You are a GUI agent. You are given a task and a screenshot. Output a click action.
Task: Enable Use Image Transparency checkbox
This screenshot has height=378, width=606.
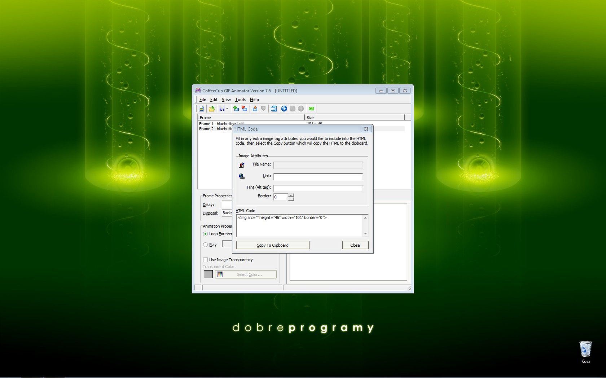(205, 260)
